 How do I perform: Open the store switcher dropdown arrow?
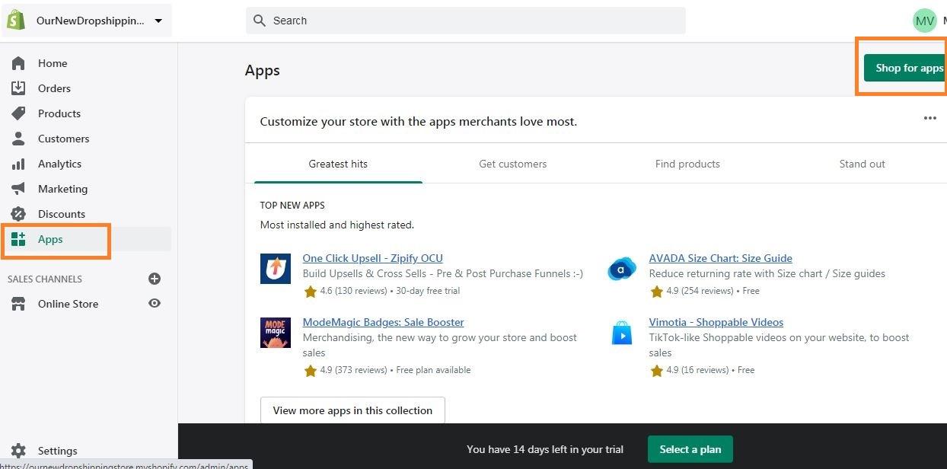158,21
